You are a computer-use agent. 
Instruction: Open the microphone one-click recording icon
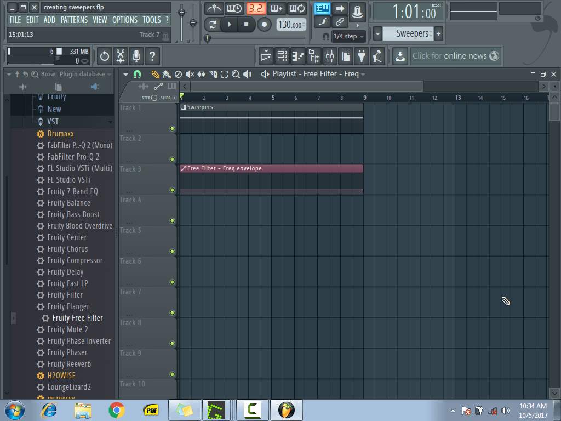(136, 56)
